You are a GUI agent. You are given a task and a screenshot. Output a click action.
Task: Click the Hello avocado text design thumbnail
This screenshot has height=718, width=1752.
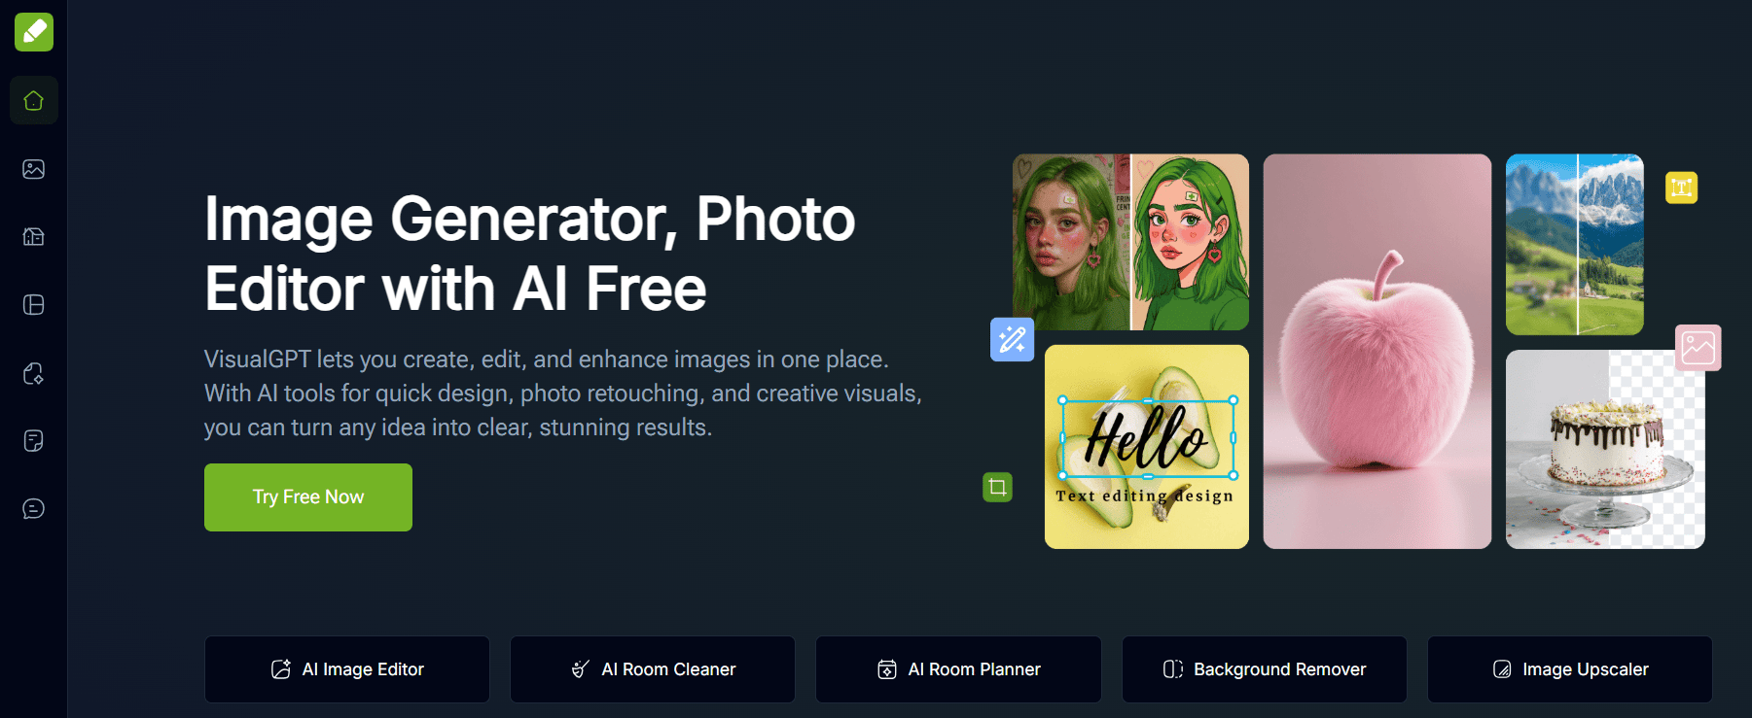(1147, 447)
